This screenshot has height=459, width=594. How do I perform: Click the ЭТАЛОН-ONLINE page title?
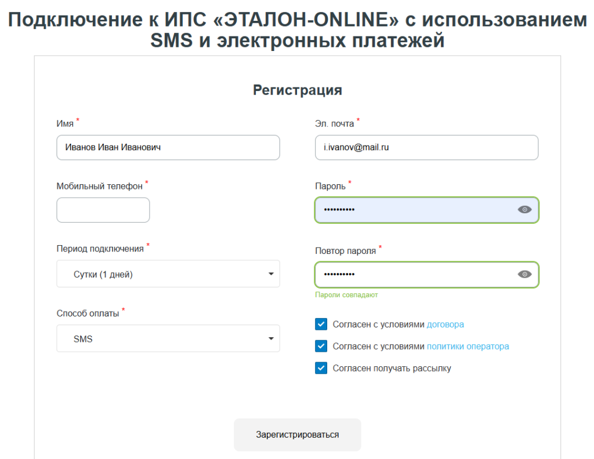[298, 30]
